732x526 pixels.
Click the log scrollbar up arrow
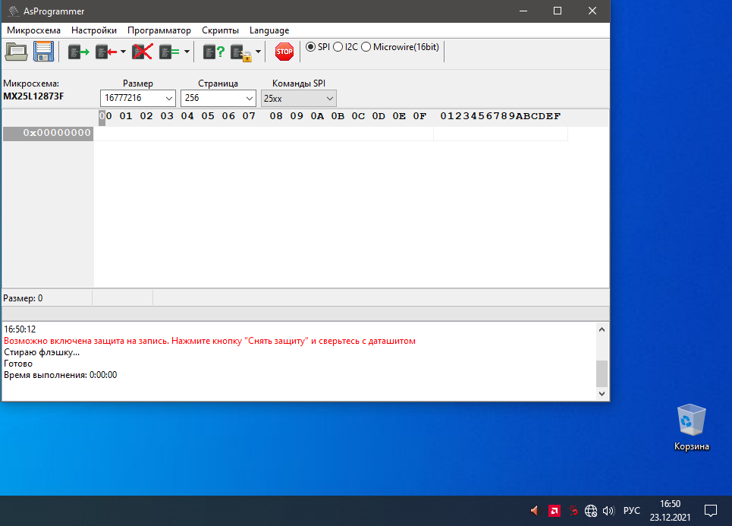pyautogui.click(x=602, y=329)
